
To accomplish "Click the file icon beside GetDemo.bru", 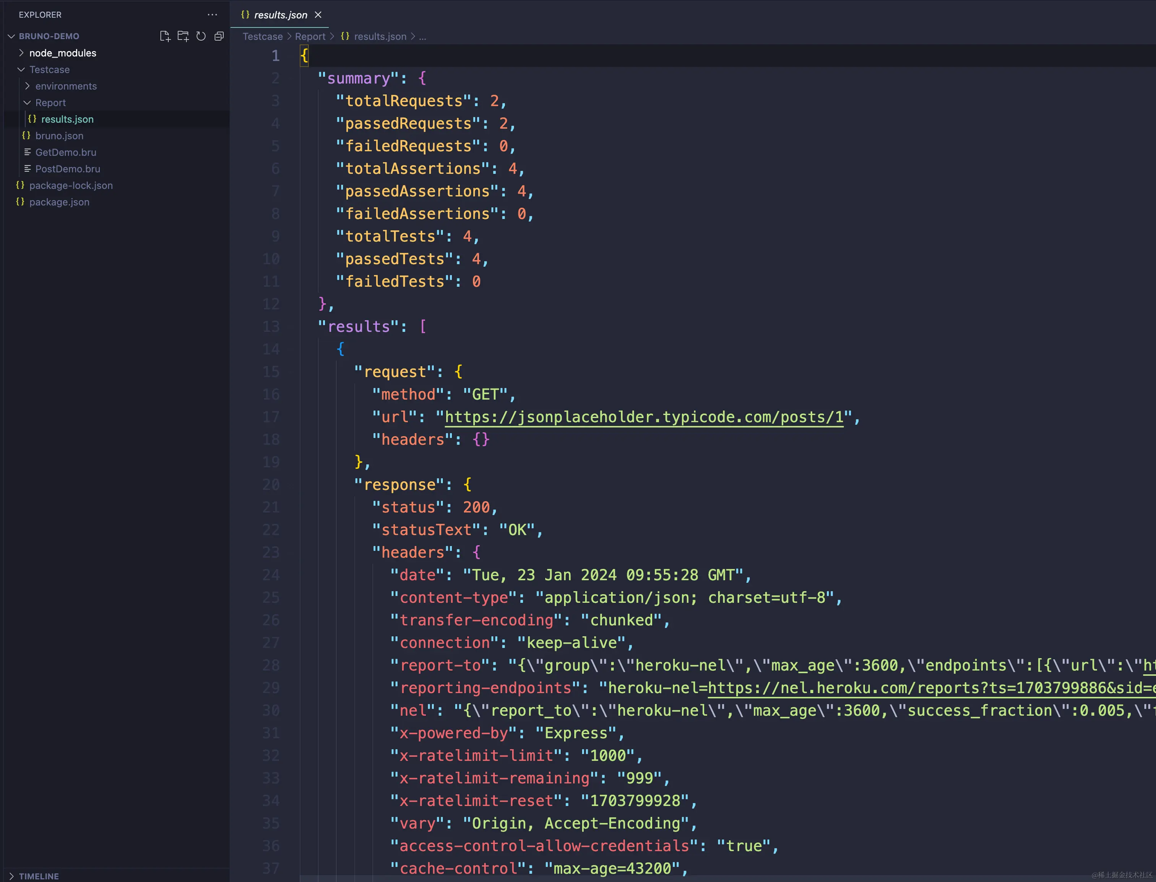I will click(27, 152).
